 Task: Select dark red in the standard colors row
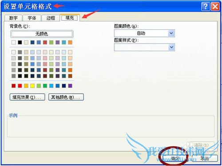coord(14,86)
